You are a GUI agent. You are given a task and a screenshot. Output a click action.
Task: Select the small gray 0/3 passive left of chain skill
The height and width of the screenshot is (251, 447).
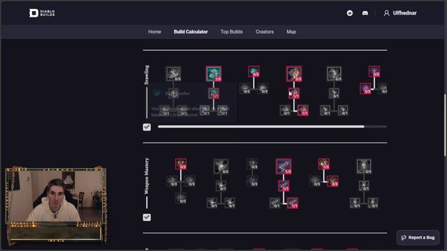click(x=252, y=164)
